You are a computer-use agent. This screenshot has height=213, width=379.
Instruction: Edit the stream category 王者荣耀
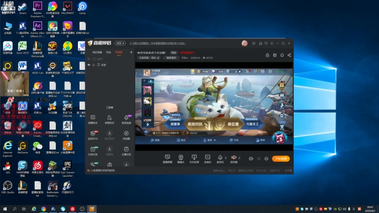click(x=149, y=58)
